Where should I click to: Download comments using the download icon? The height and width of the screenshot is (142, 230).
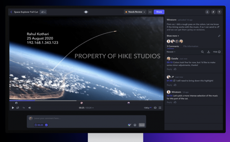pyautogui.click(x=209, y=52)
